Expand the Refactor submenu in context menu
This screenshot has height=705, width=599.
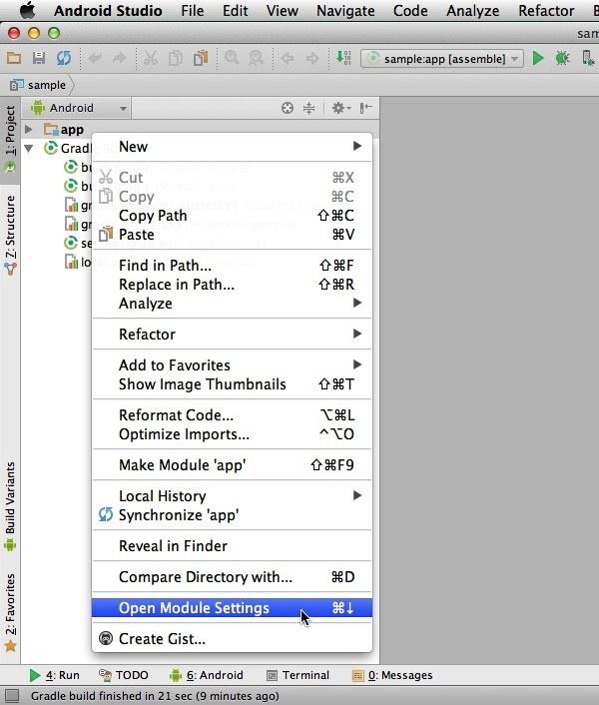[232, 335]
